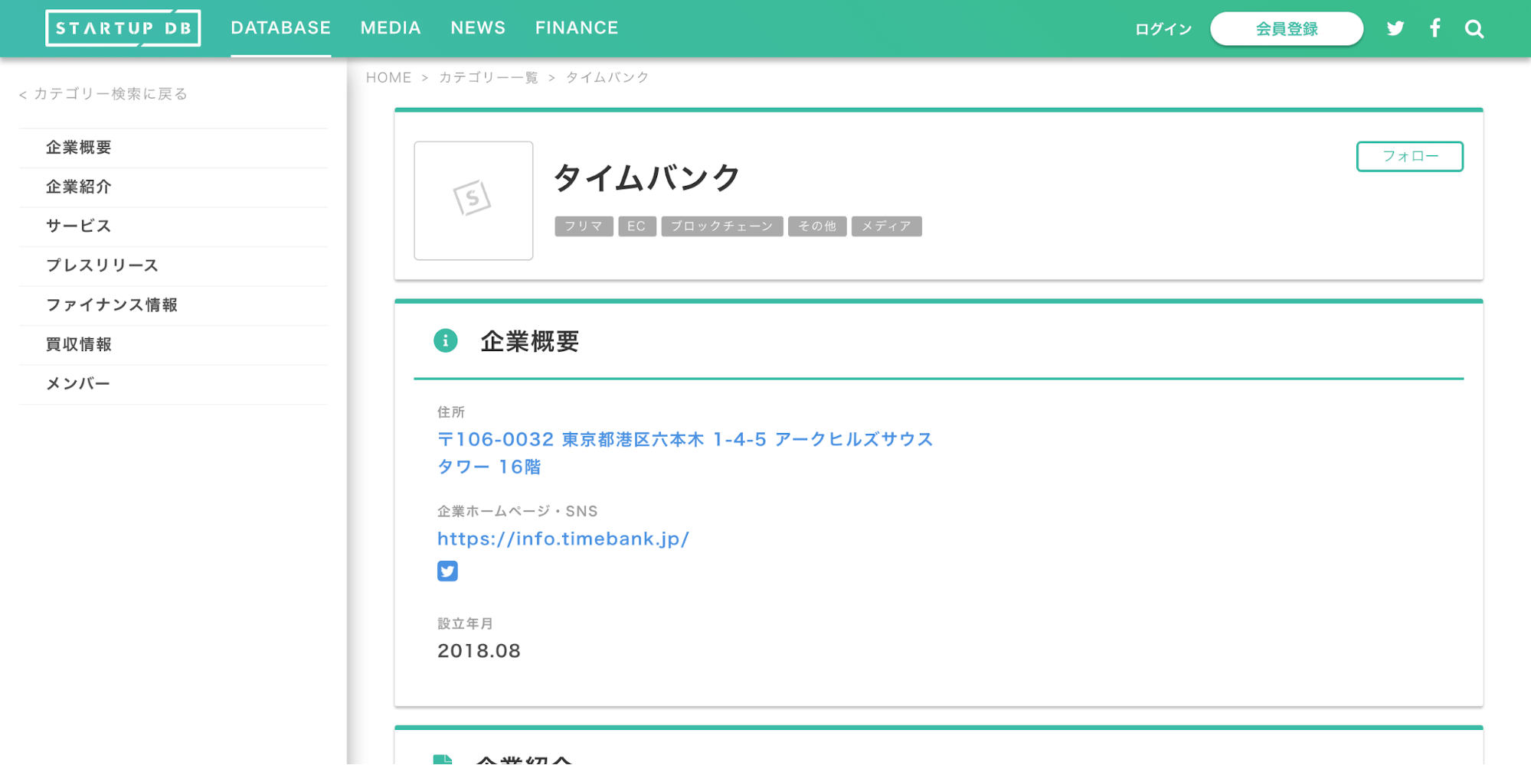Go back via カテゴリー検索に戻る
Image resolution: width=1531 pixels, height=765 pixels.
point(103,94)
